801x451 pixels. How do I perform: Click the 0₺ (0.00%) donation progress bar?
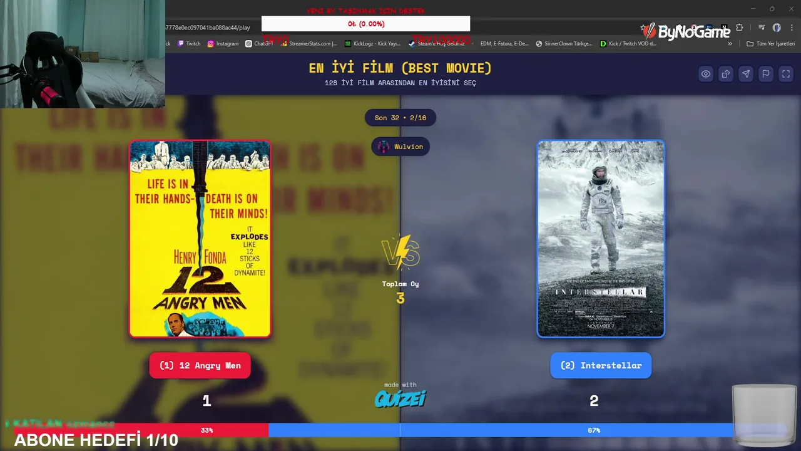(x=365, y=24)
